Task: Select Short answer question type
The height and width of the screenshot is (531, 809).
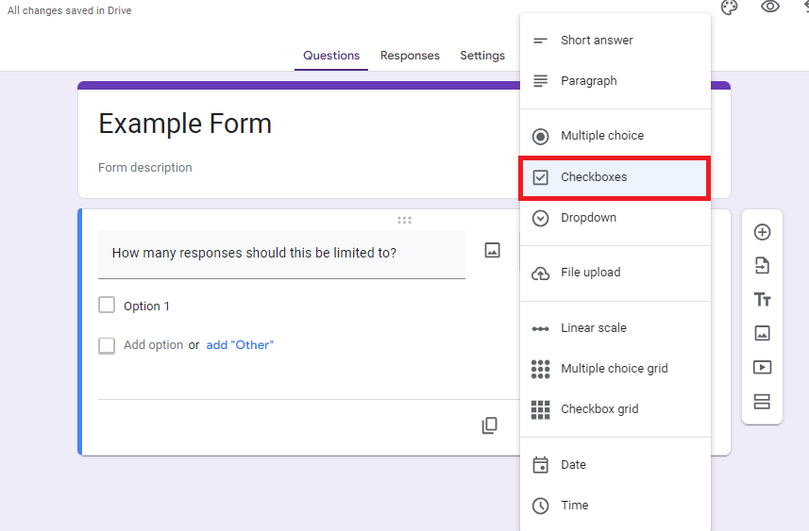Action: [x=615, y=41]
